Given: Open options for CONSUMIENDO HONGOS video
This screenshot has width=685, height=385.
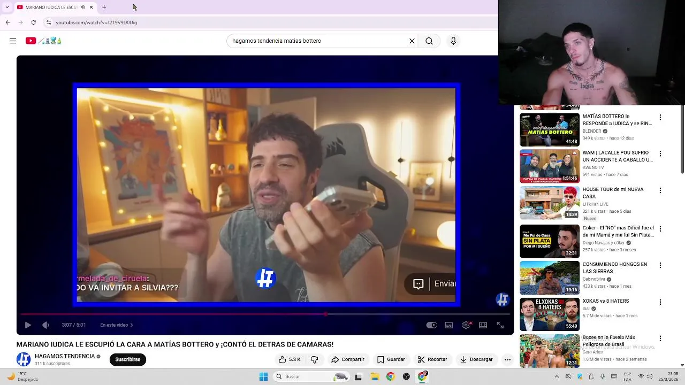Looking at the screenshot, I should (x=660, y=265).
